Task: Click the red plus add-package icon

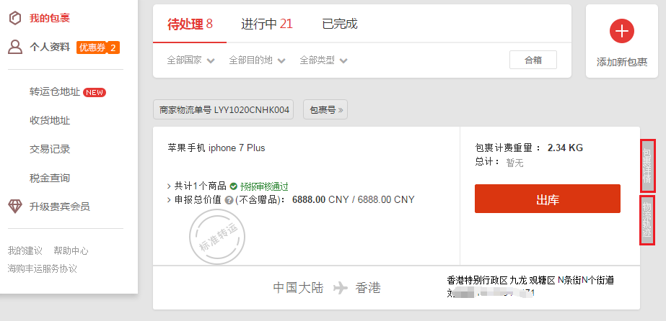Action: (x=622, y=31)
